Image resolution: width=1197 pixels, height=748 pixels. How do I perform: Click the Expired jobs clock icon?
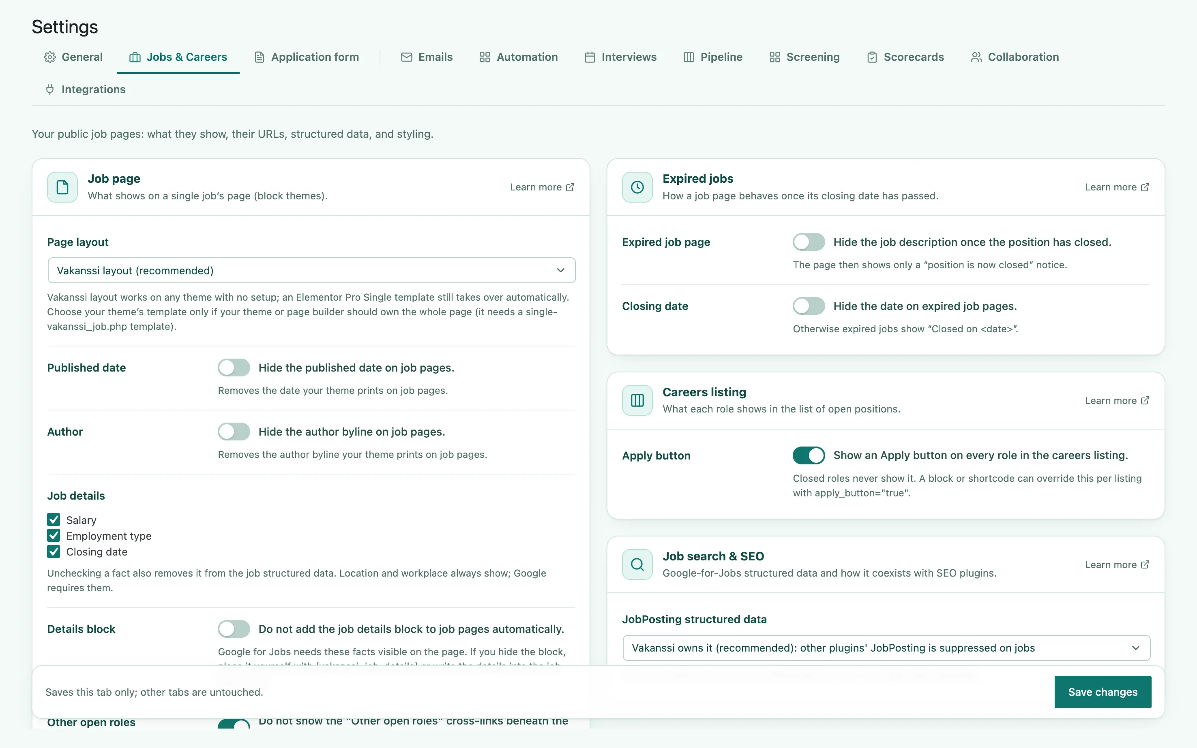click(637, 187)
